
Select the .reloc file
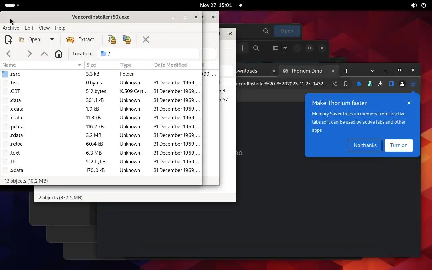[101, 144]
